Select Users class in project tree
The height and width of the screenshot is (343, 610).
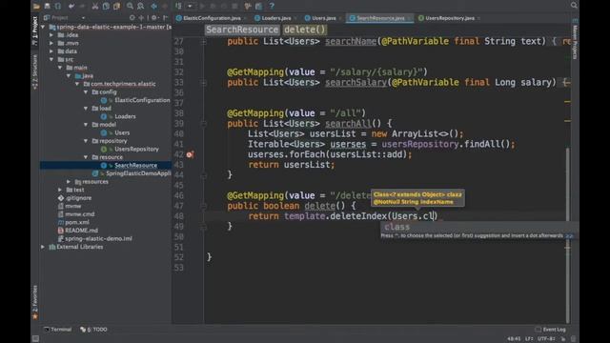(x=122, y=132)
